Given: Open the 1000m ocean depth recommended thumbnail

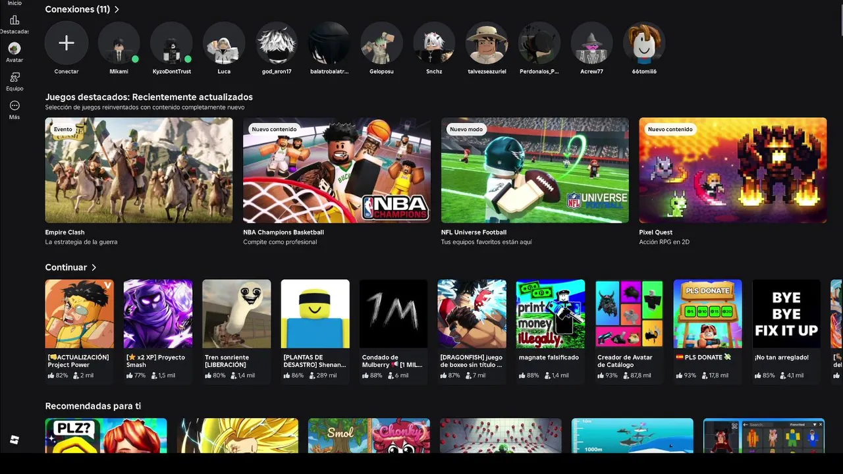Looking at the screenshot, I should pos(632,436).
